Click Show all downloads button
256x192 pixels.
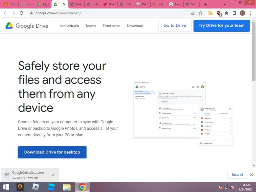237,175
